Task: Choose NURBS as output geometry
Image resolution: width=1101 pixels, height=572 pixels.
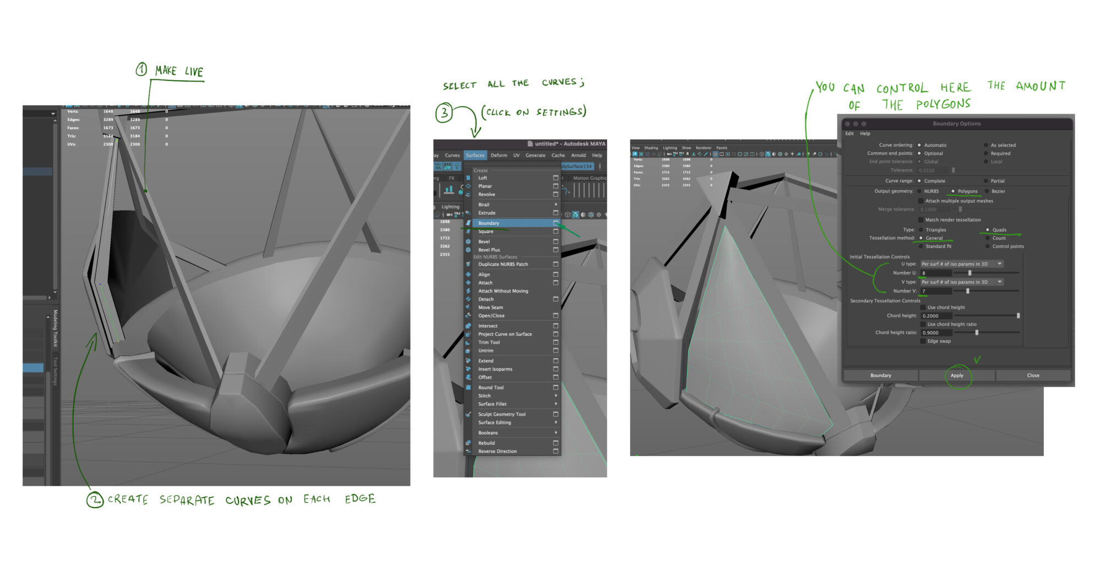Action: pos(919,191)
